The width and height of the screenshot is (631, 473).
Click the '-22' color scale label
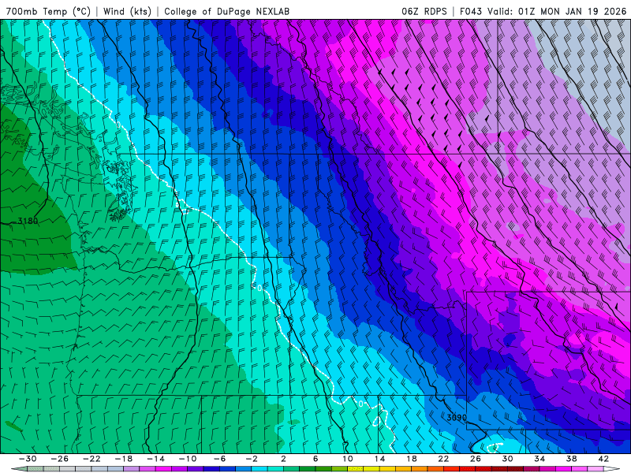tap(91, 459)
